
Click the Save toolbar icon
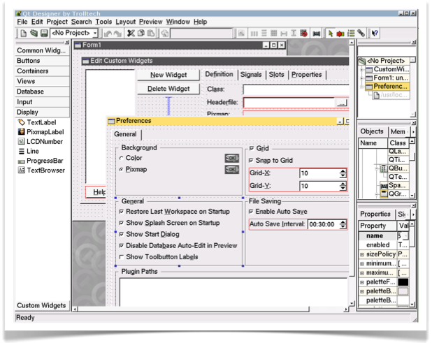click(x=43, y=33)
